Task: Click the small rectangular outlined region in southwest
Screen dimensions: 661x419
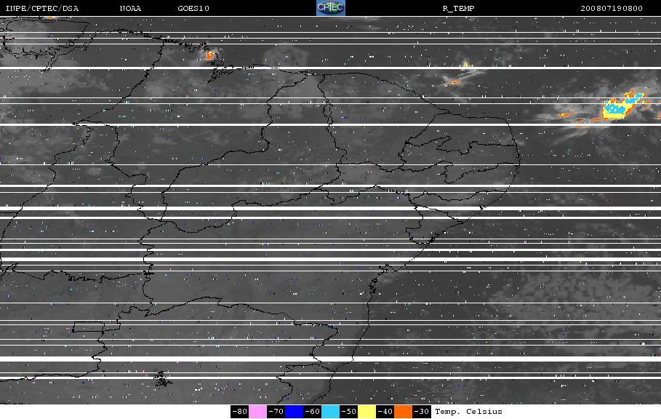Action: coord(96,327)
